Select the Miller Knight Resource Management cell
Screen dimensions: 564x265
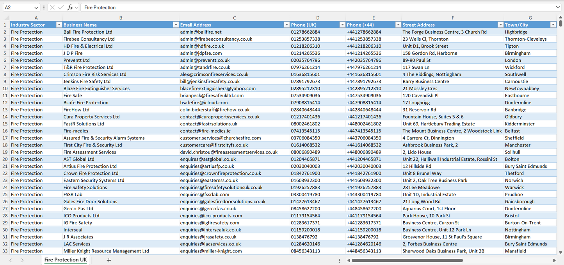[121, 251]
